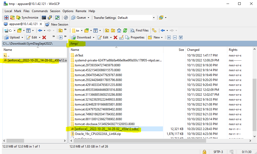The height and width of the screenshot is (154, 257).
Task: Click the local panel open directory icon
Action: pos(19,30)
